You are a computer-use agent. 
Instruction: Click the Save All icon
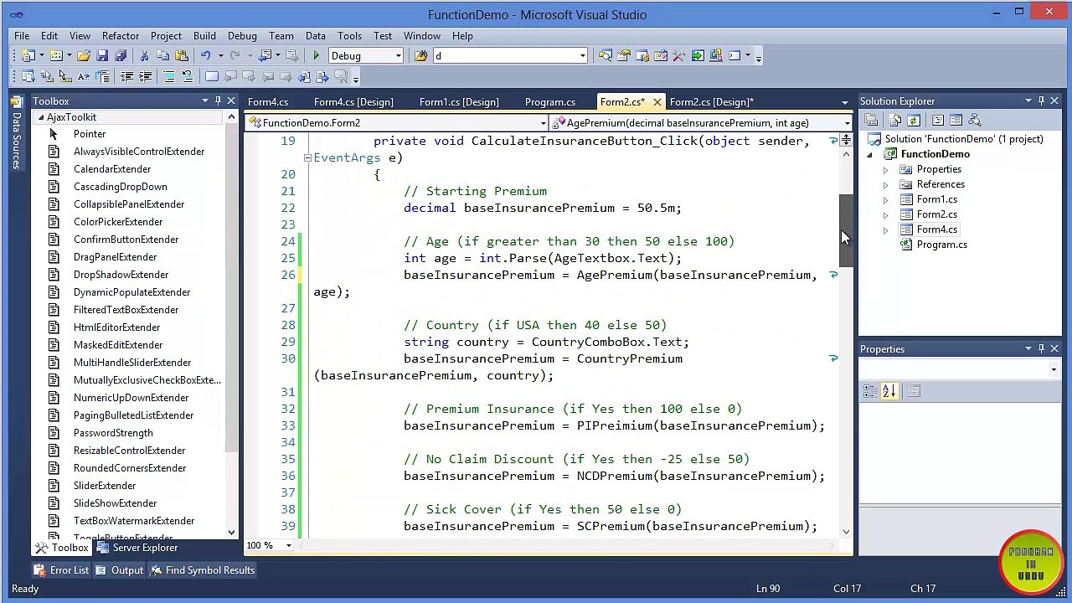point(121,55)
